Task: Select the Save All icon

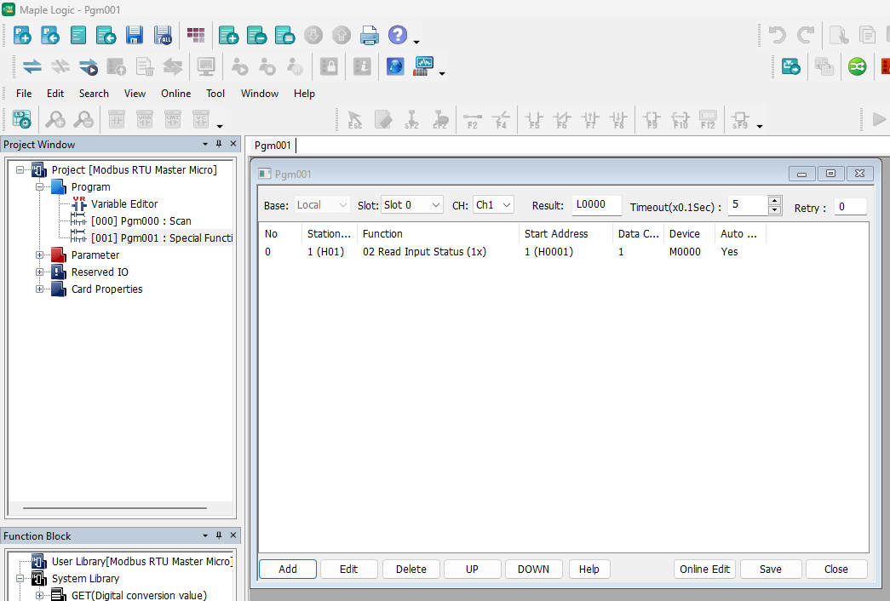Action: (162, 35)
